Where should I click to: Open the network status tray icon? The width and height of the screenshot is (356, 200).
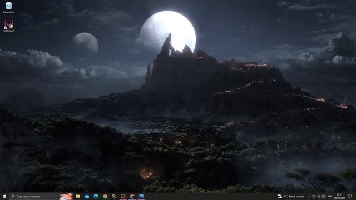314,196
